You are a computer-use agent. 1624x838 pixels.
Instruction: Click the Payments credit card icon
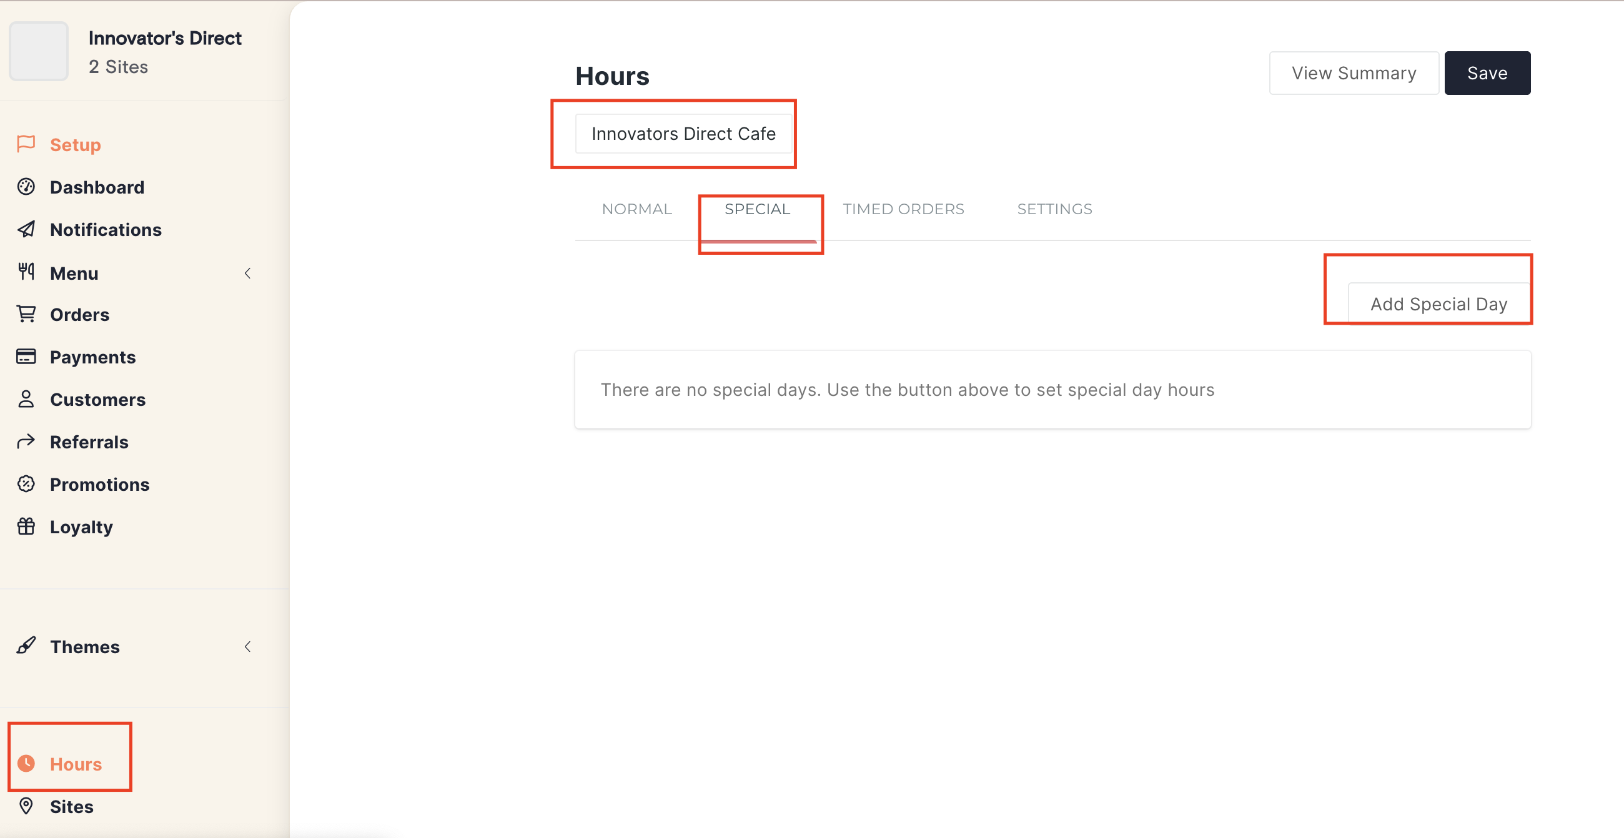26,357
